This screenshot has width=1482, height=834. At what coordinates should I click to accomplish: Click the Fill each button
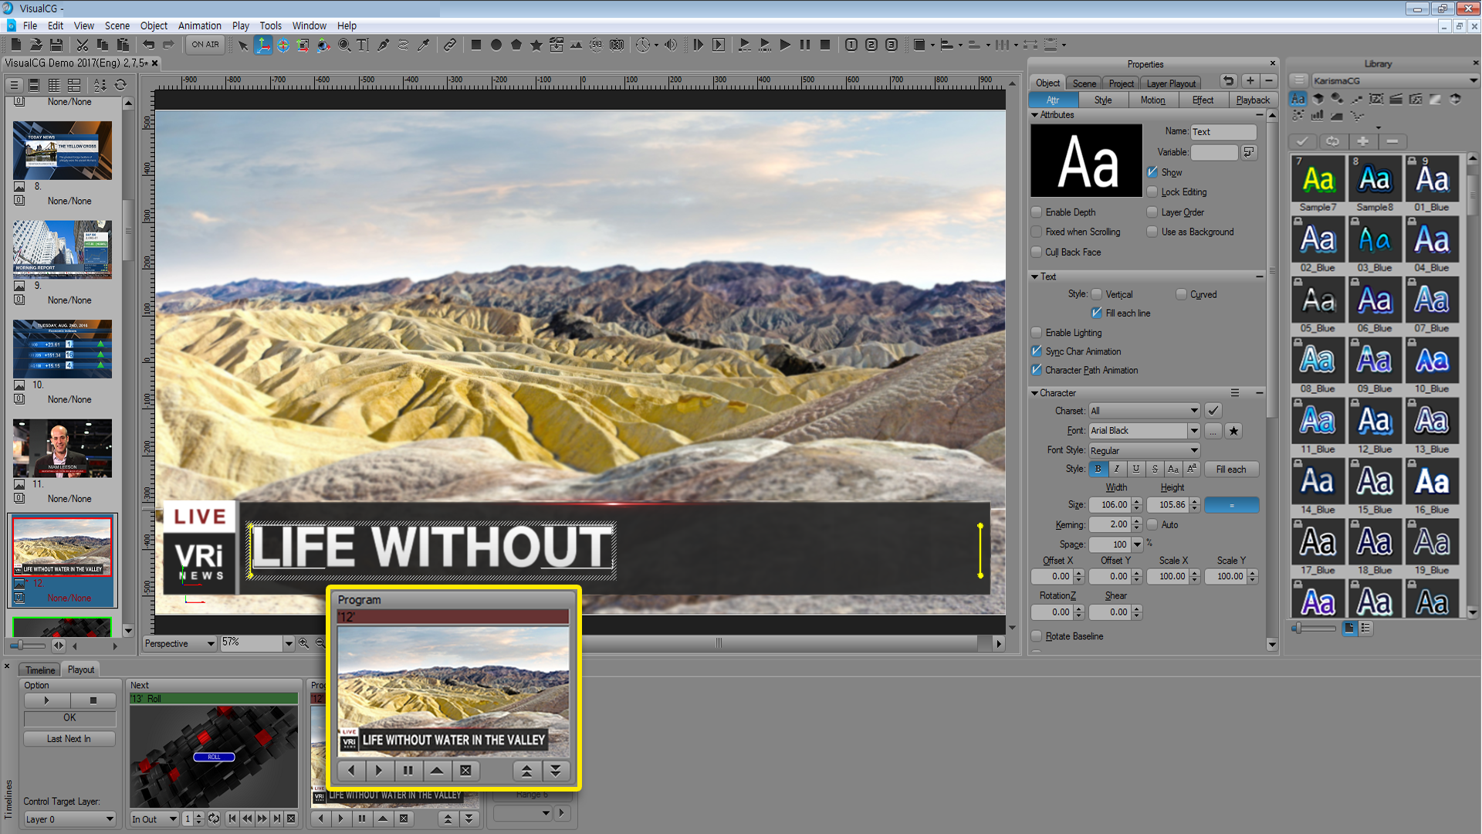pyautogui.click(x=1231, y=470)
